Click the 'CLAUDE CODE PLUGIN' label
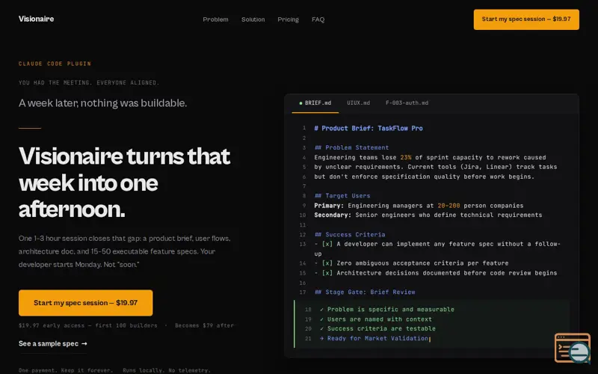Image resolution: width=598 pixels, height=374 pixels. tap(55, 64)
